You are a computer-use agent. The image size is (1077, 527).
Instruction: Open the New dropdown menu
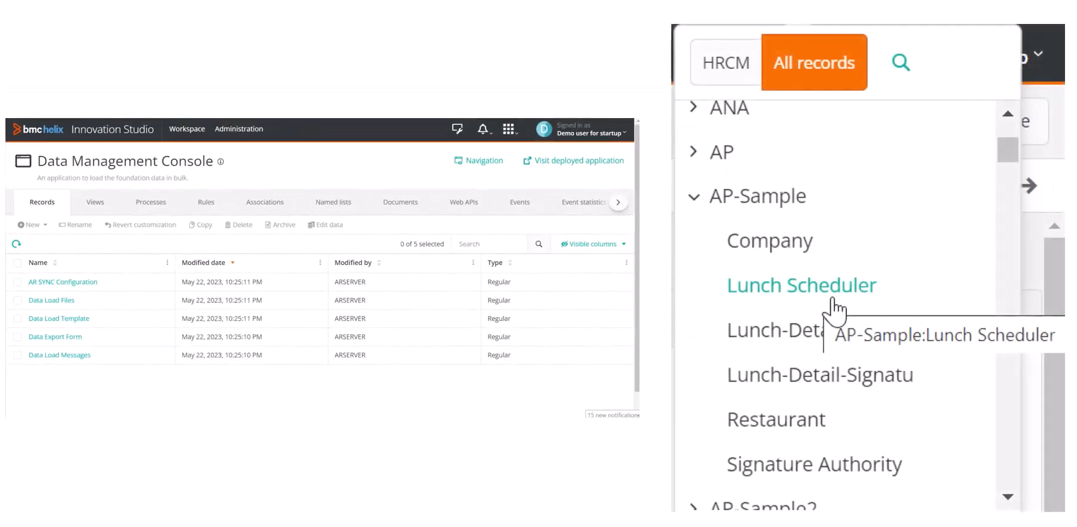(32, 225)
